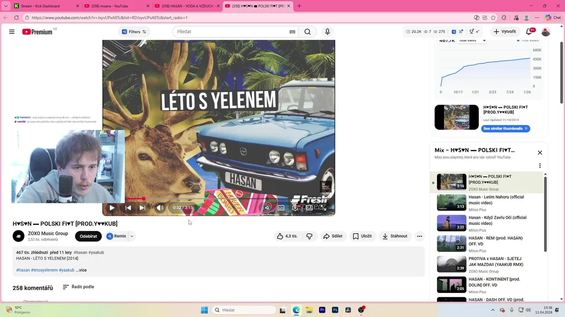Open ZOXO Music Group channel avatar
The width and height of the screenshot is (565, 317).
point(19,236)
